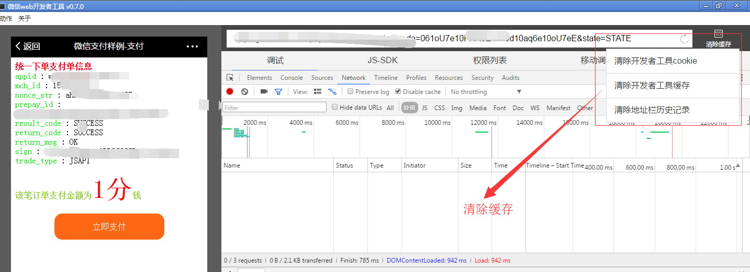Click the DOMContentLoaded: 942 ms text
The image size is (750, 272).
(x=427, y=260)
